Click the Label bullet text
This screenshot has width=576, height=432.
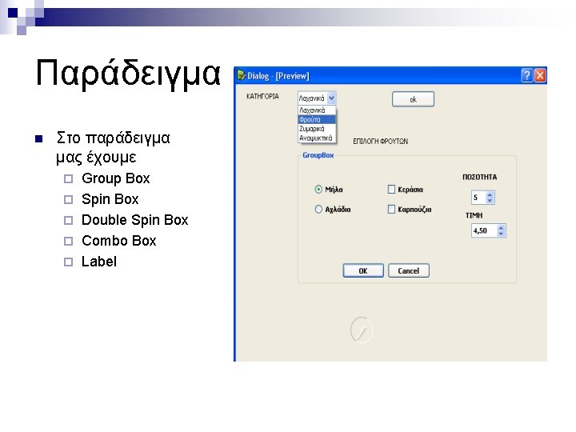[99, 262]
